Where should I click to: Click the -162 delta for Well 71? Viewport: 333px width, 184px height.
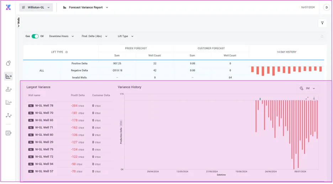pos(74,128)
